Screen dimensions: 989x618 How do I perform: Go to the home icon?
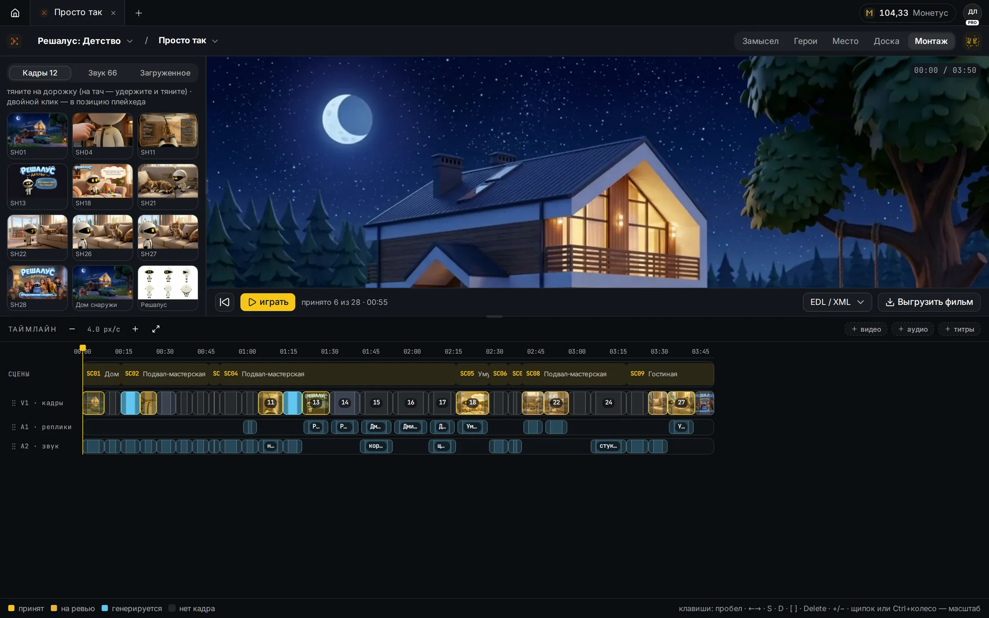tap(15, 13)
